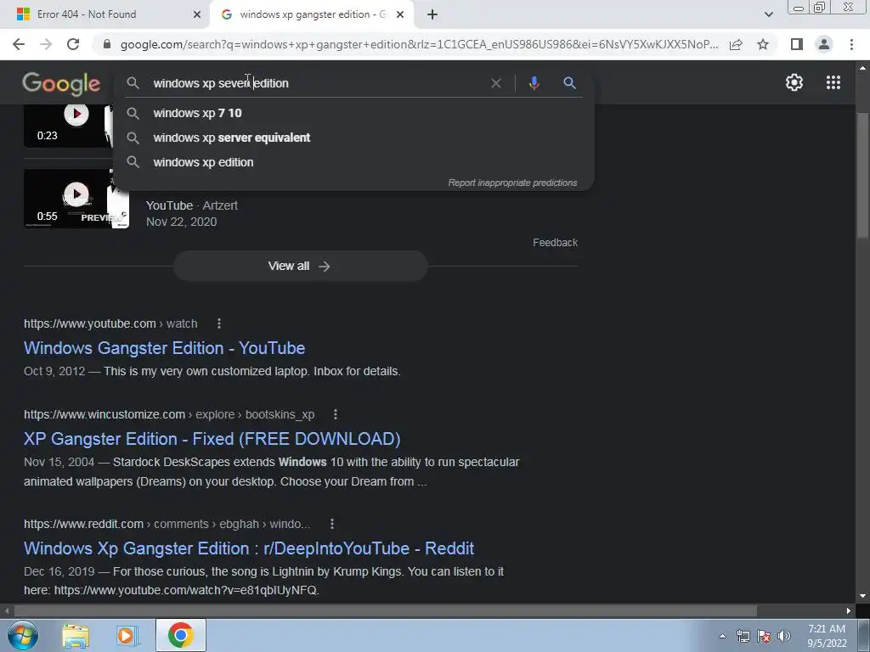870x652 pixels.
Task: Open the Chrome three-dot menu
Action: click(x=851, y=44)
